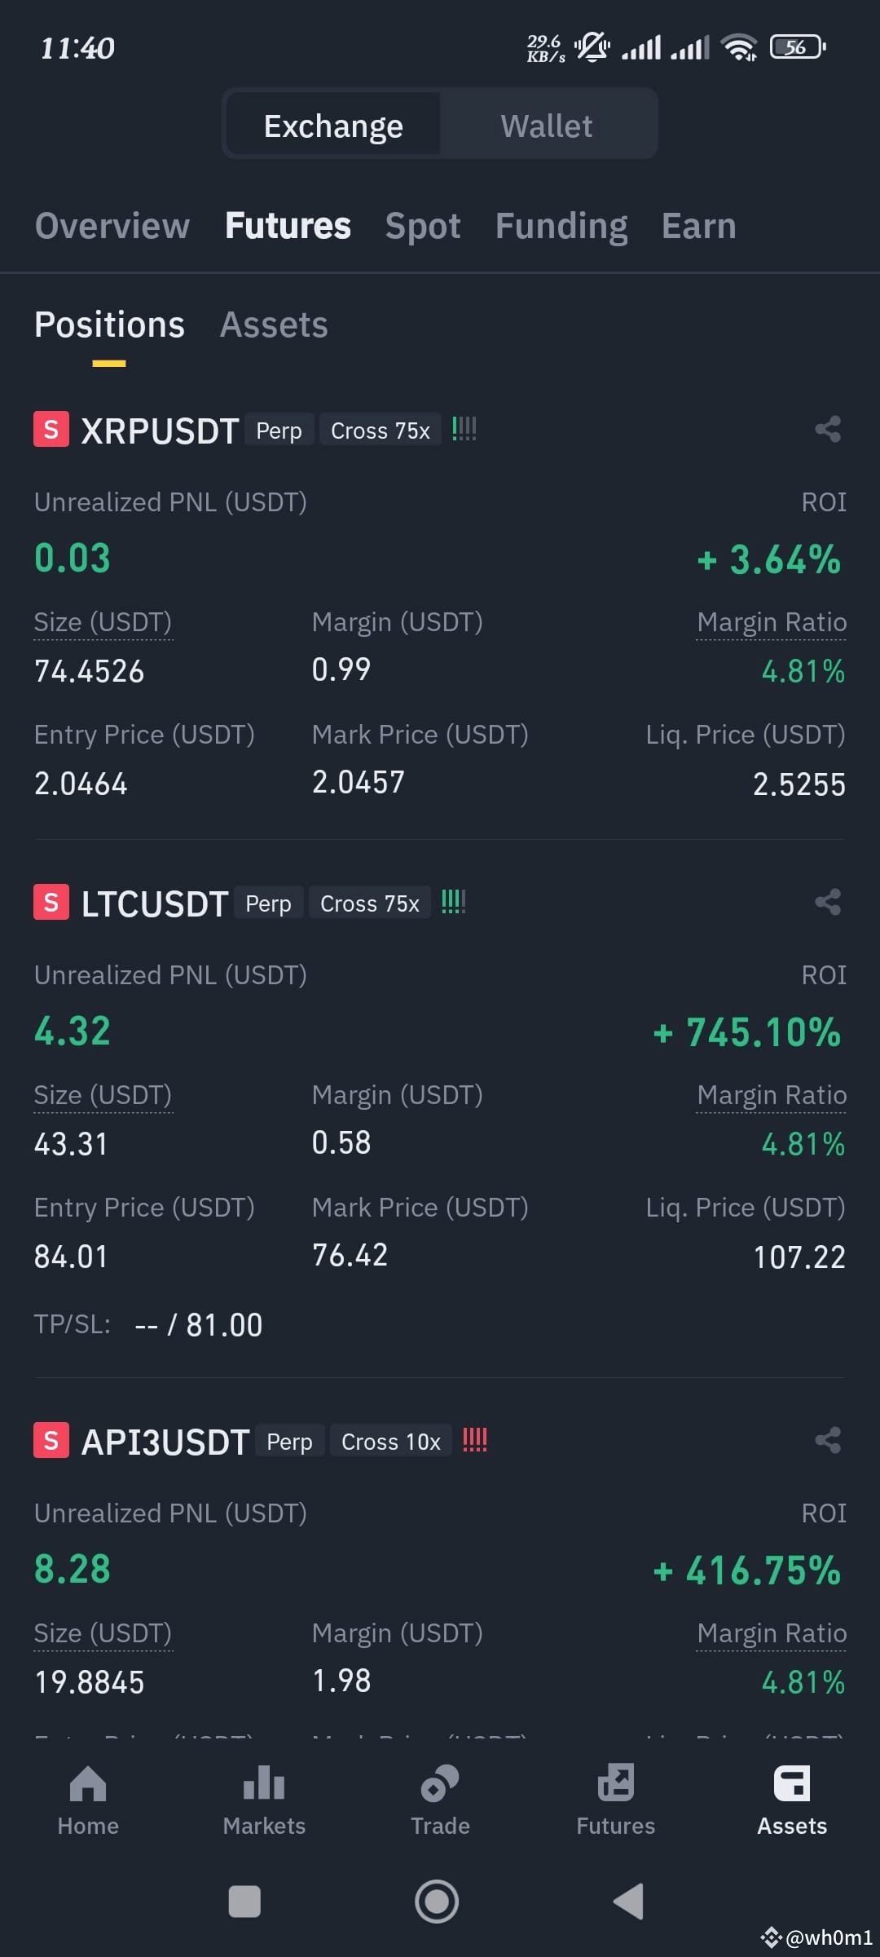This screenshot has width=880, height=1957.
Task: Switch to the Spot tab
Action: (423, 226)
